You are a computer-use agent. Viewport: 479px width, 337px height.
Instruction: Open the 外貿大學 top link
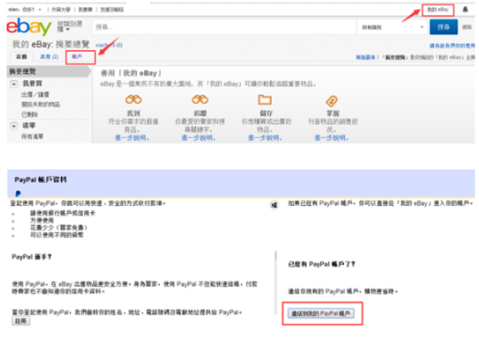coord(61,10)
